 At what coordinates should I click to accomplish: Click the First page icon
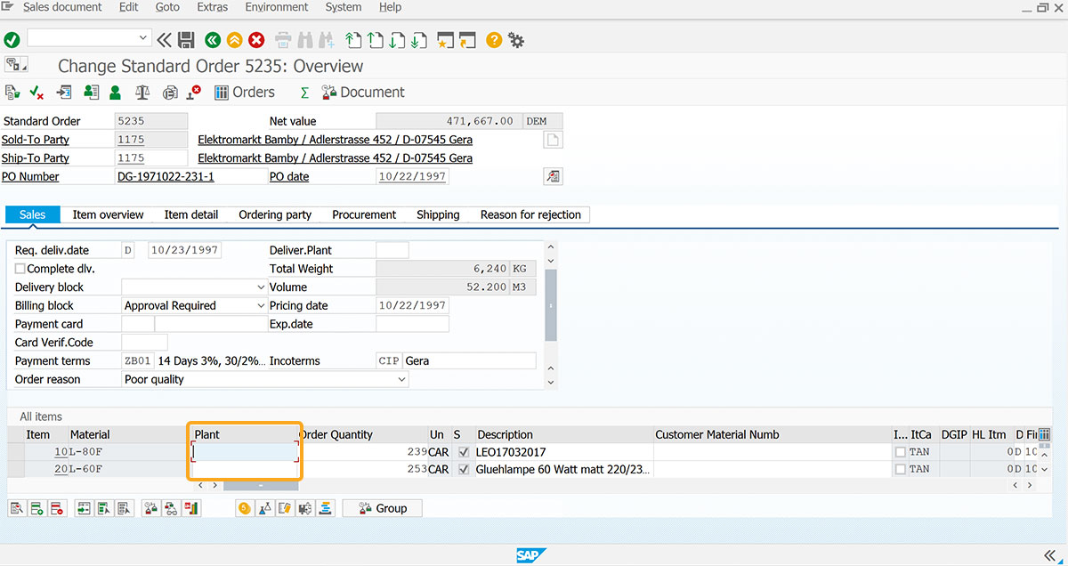point(353,39)
